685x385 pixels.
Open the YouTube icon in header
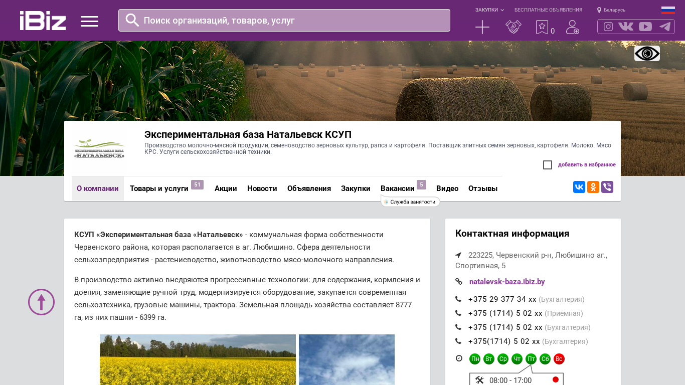coord(645,27)
